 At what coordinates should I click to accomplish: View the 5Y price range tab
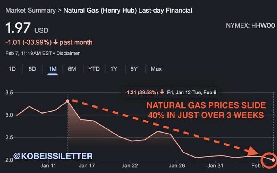(134, 69)
